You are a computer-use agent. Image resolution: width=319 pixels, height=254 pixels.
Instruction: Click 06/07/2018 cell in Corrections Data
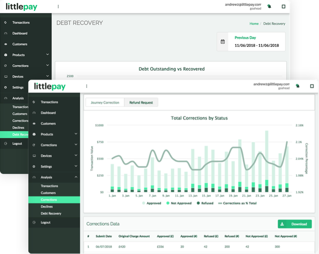pyautogui.click(x=104, y=247)
